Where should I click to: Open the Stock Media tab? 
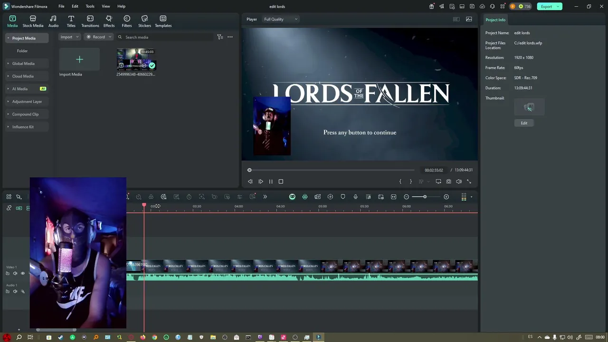click(33, 22)
